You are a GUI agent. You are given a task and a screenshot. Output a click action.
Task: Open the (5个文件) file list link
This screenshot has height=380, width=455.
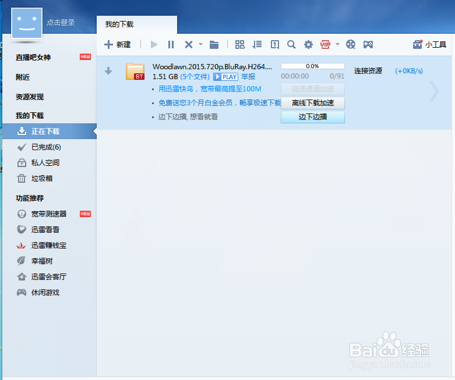(195, 77)
